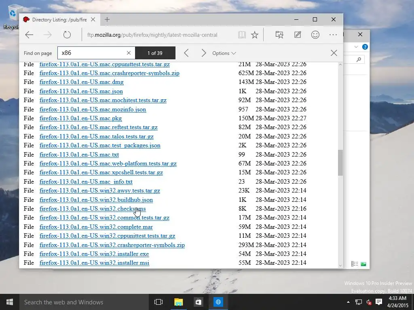The width and height of the screenshot is (414, 310).
Task: Open Task View on the taskbar
Action: click(158, 302)
